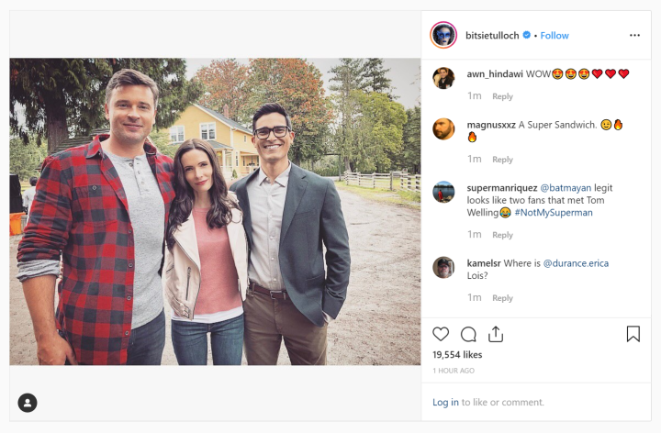The height and width of the screenshot is (433, 661).
Task: Click the Log in link
Action: pyautogui.click(x=445, y=402)
